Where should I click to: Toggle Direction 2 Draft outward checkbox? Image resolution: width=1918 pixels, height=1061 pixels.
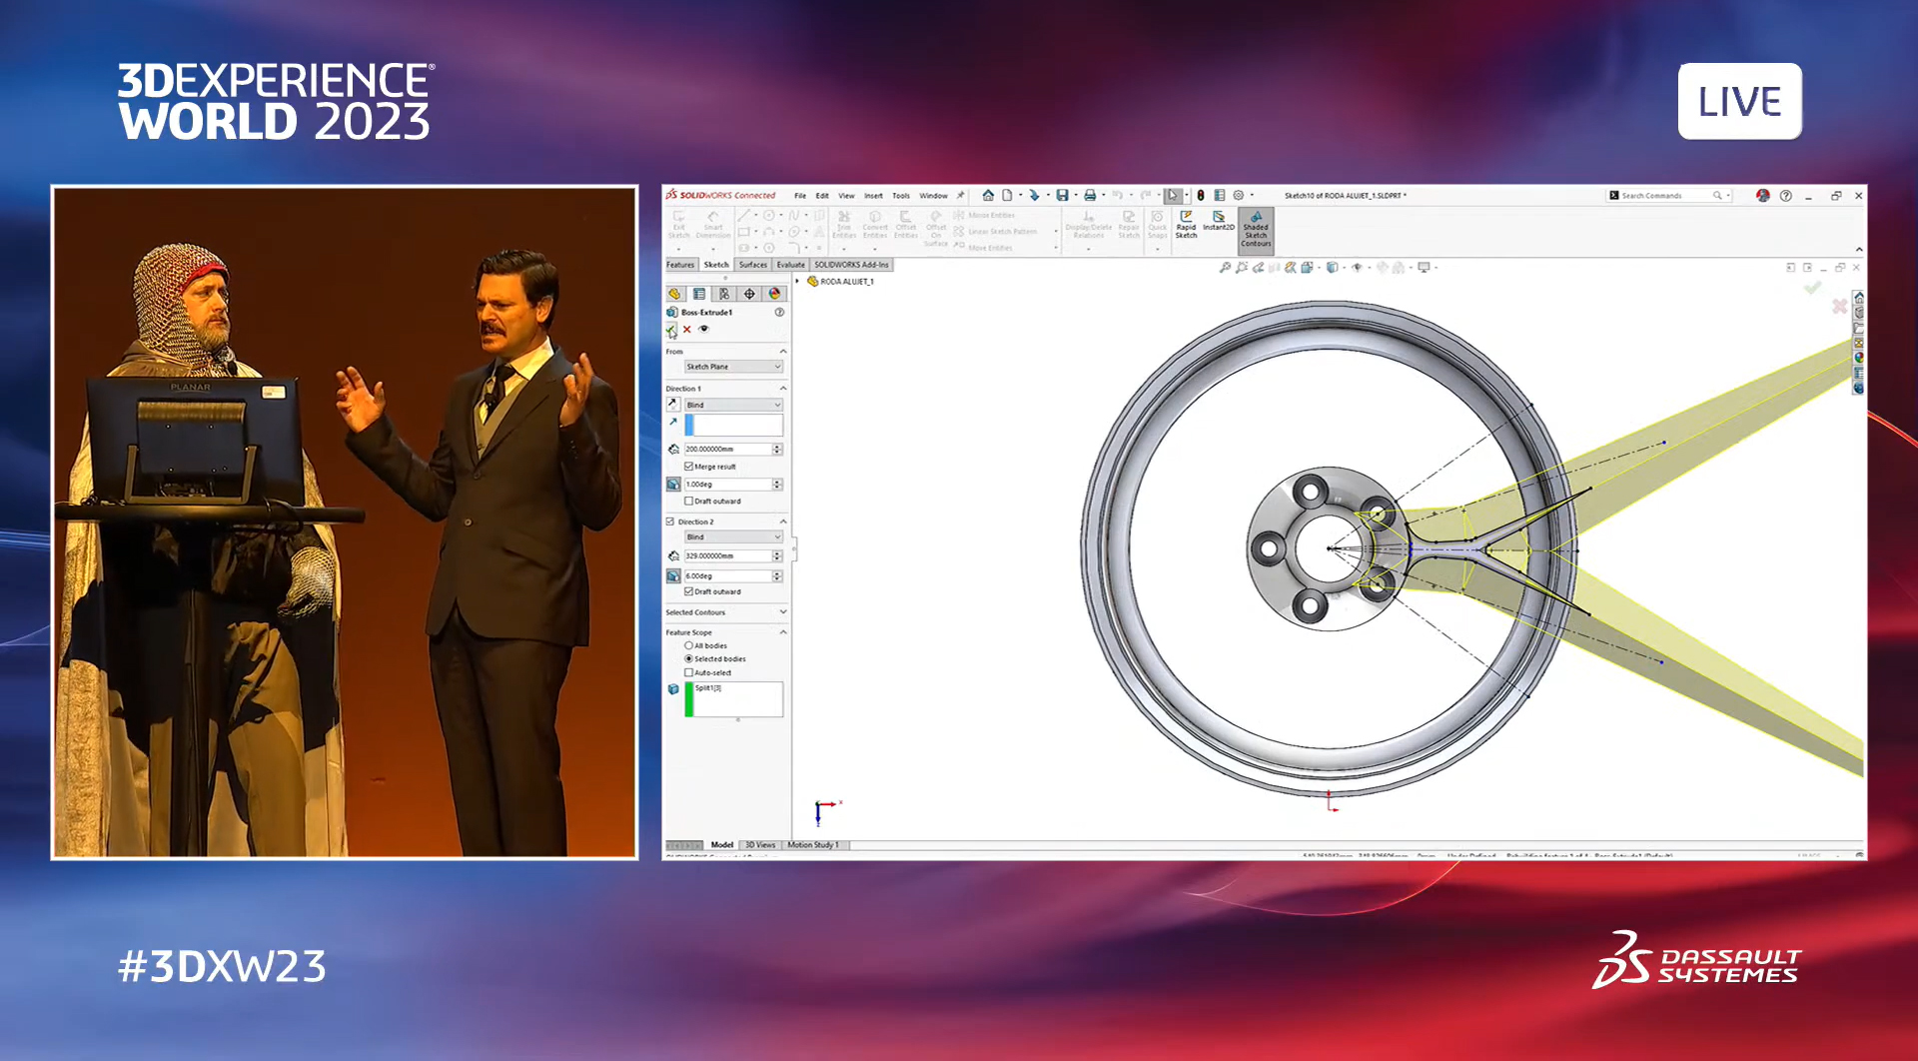pos(689,591)
